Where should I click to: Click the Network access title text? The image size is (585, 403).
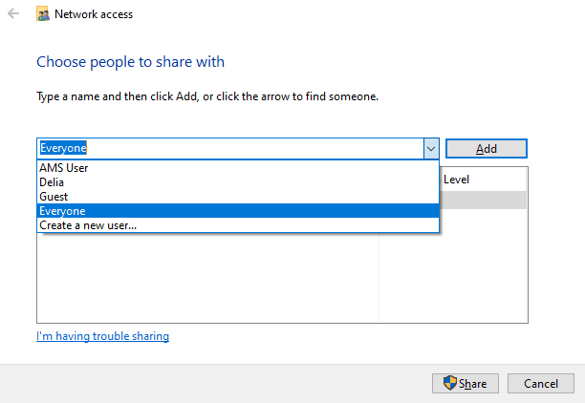point(94,14)
